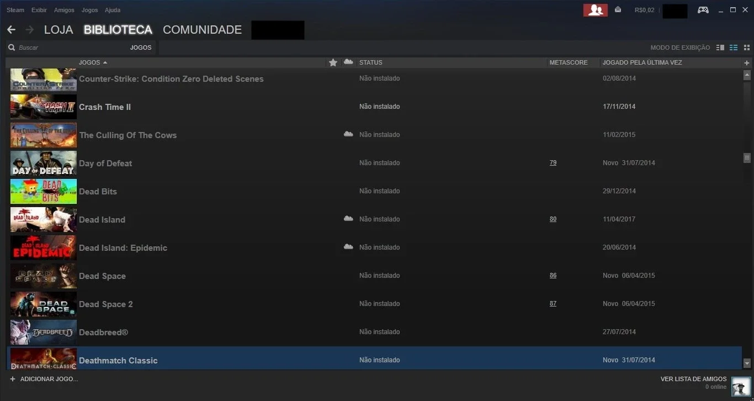Go forward with the right arrow
The width and height of the screenshot is (754, 401).
tap(29, 29)
